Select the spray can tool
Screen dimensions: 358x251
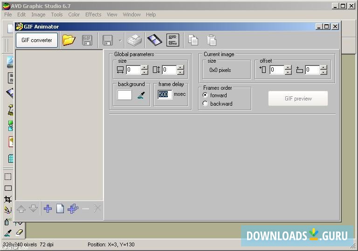[7, 222]
